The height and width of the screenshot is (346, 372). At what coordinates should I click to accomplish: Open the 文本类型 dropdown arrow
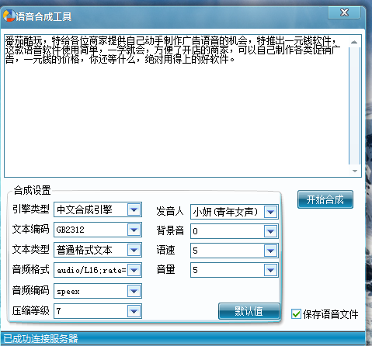pyautogui.click(x=134, y=250)
